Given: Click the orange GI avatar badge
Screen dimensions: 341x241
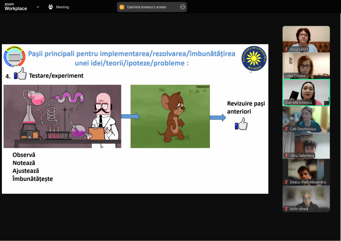Looking at the screenshot, I should pyautogui.click(x=122, y=7).
